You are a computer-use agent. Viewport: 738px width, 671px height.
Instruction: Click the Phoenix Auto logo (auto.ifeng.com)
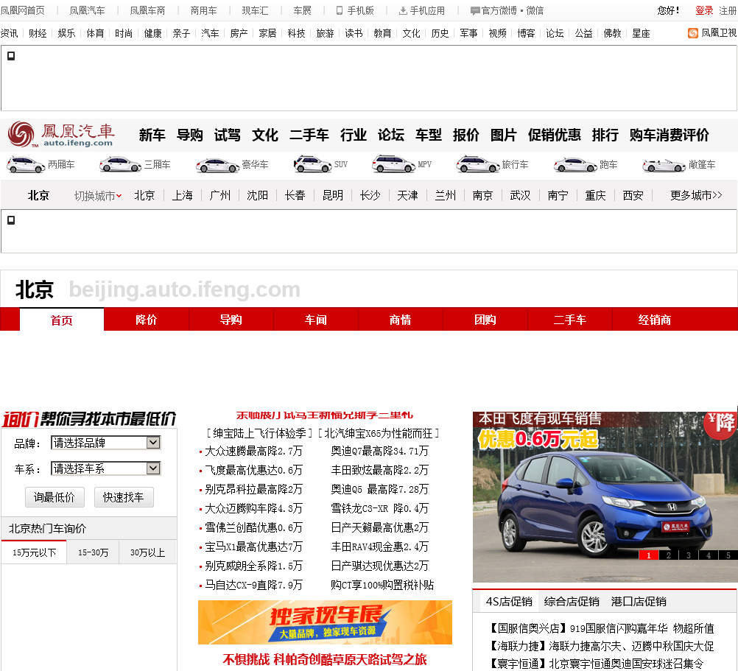(x=61, y=135)
